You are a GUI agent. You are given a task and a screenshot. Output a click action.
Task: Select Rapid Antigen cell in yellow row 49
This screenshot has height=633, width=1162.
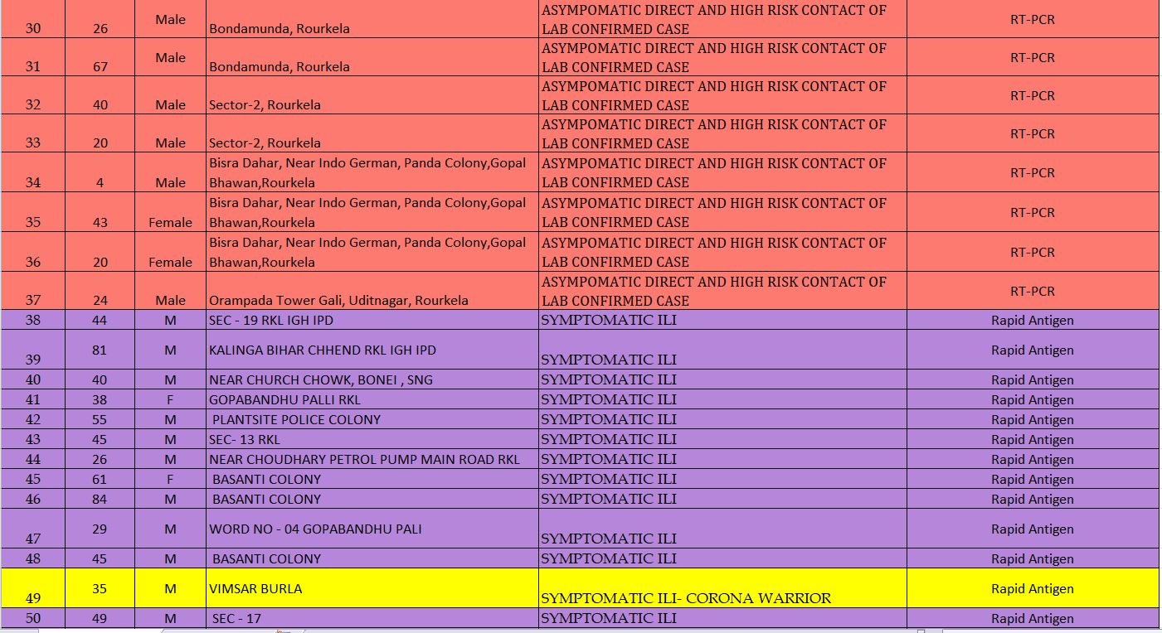coord(1032,589)
